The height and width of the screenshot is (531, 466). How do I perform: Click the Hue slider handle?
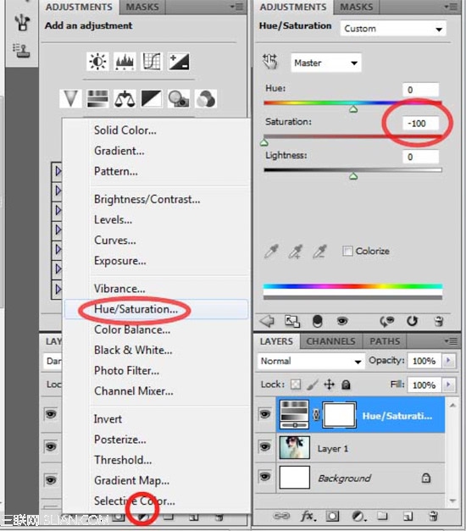pos(353,109)
